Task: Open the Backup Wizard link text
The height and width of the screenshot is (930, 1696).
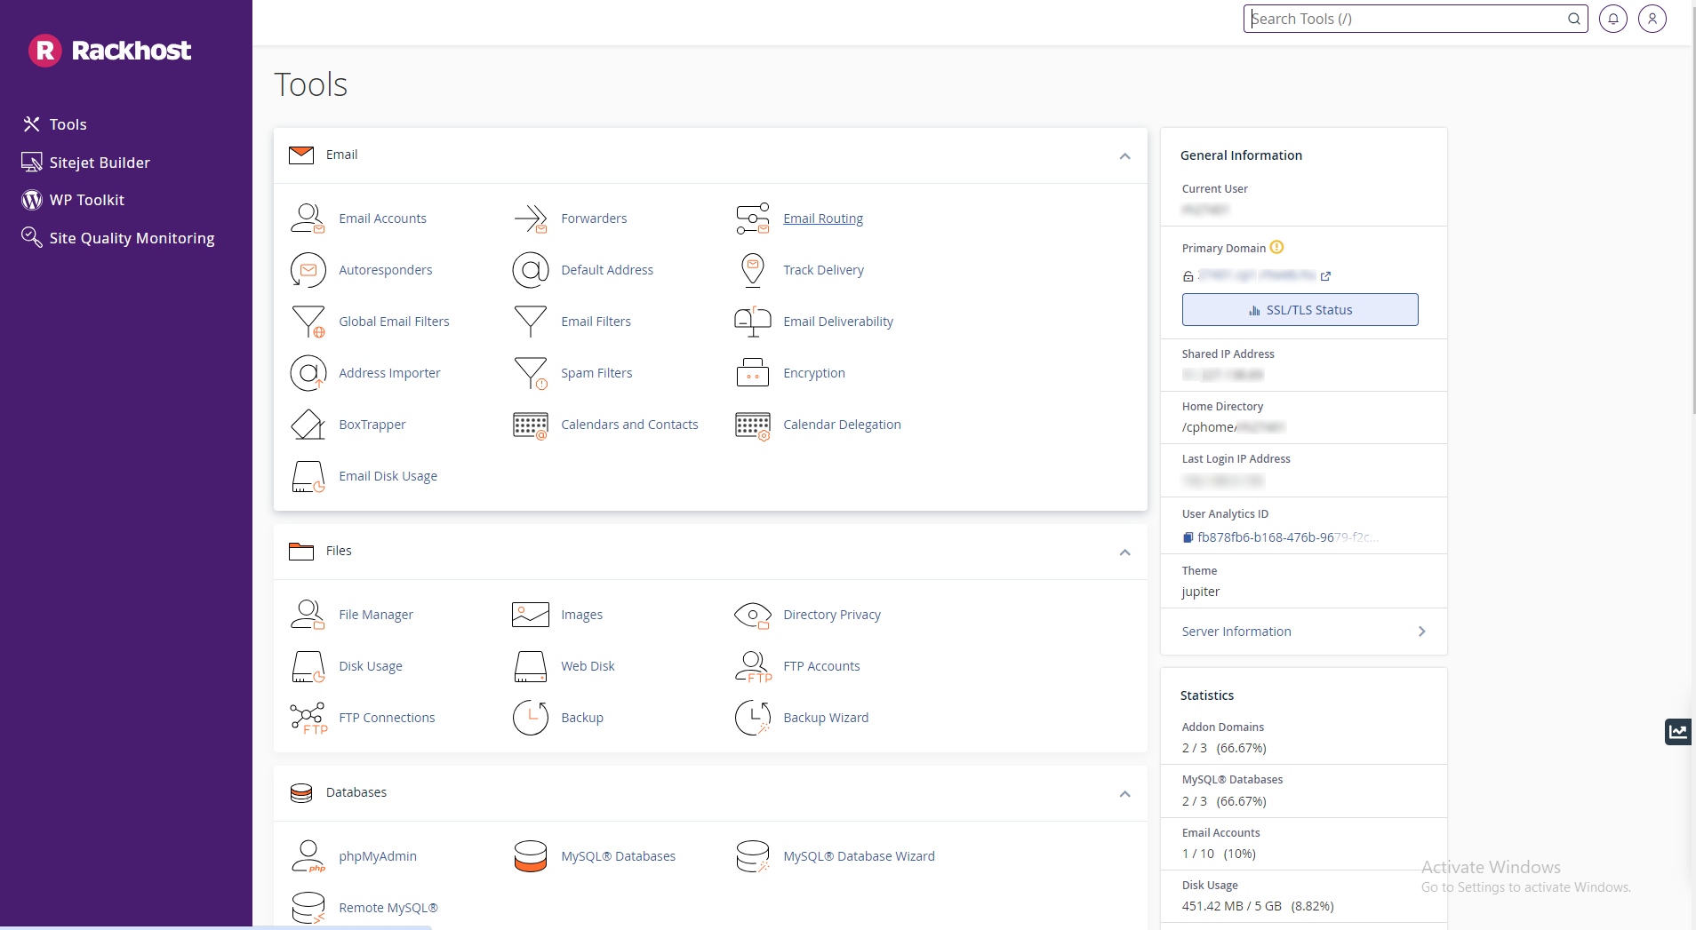Action: click(x=826, y=718)
